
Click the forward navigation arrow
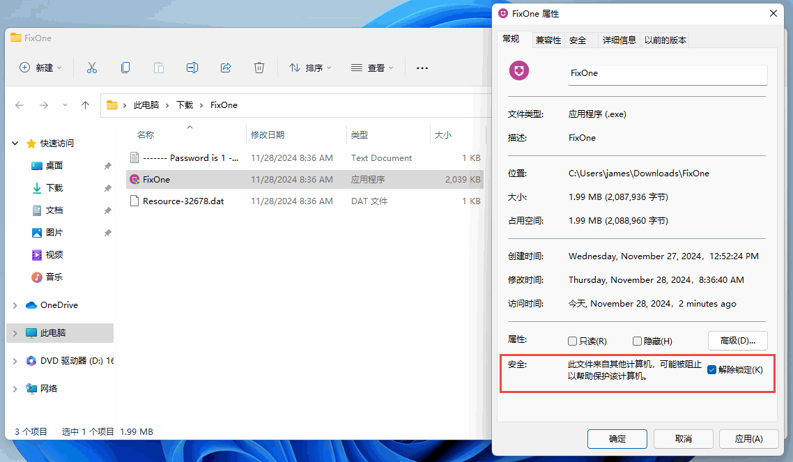44,105
